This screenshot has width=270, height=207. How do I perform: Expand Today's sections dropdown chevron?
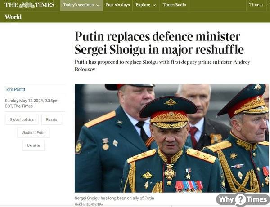(x=98, y=5)
